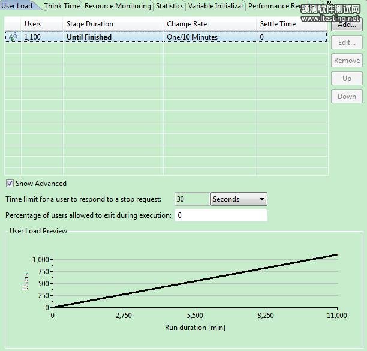Click the Edit... button

347,43
